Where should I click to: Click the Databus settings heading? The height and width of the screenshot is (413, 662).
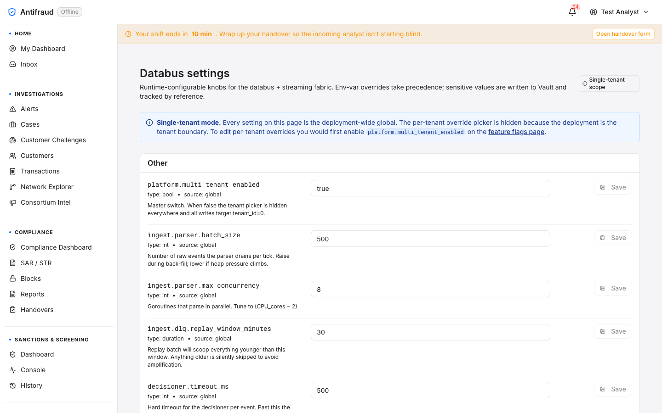tap(184, 73)
